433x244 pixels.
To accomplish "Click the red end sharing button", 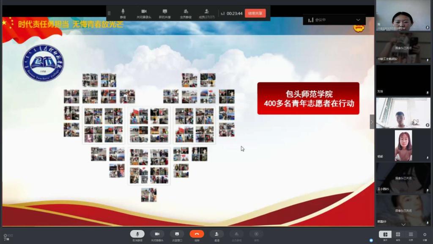I will click(255, 13).
